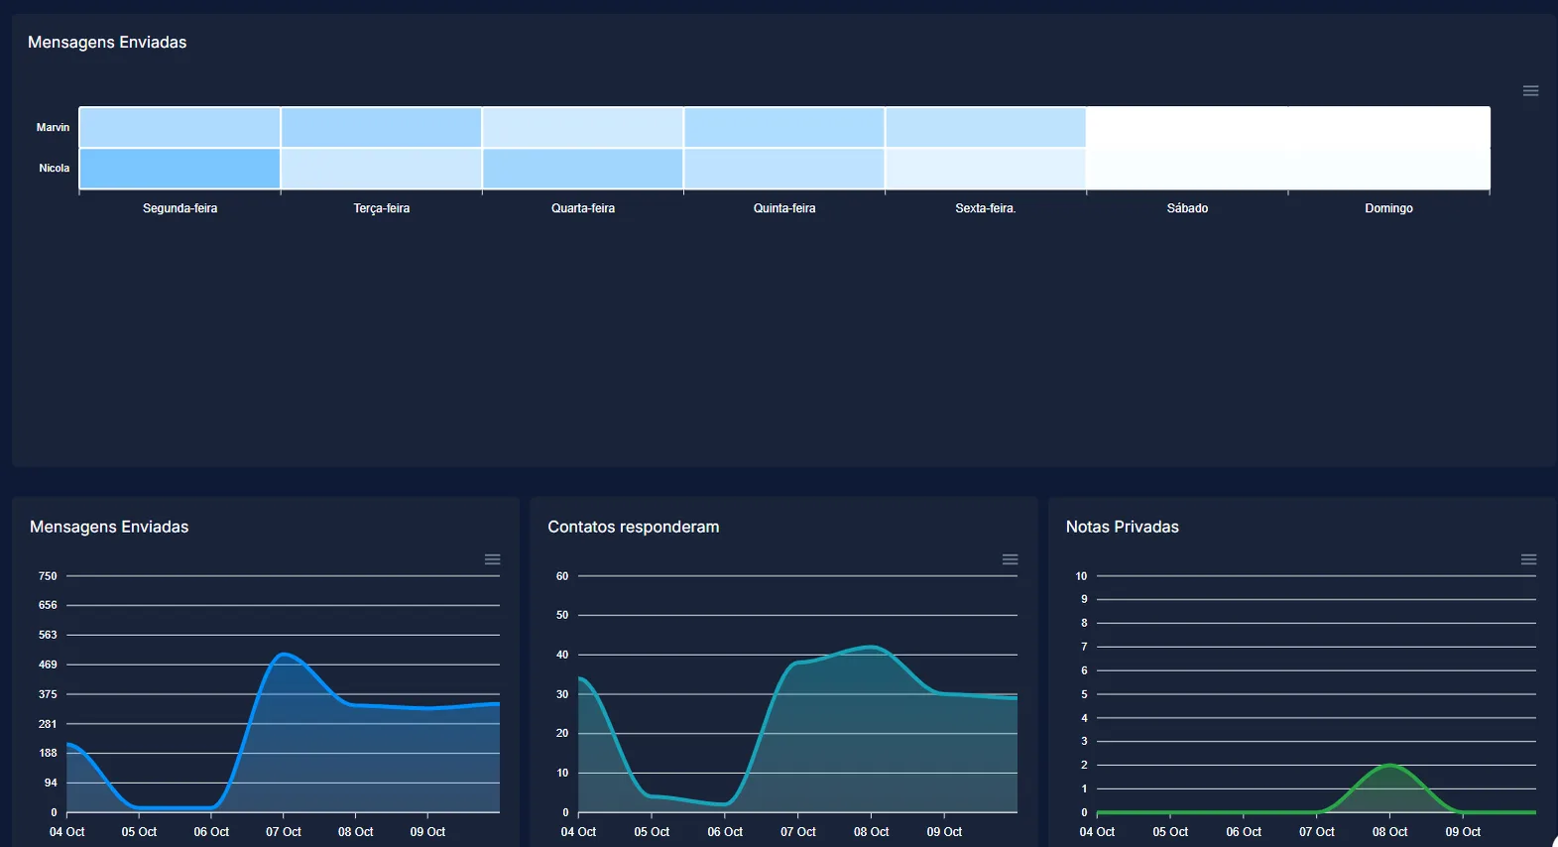Click the Segunda-feira axis label

tap(180, 208)
